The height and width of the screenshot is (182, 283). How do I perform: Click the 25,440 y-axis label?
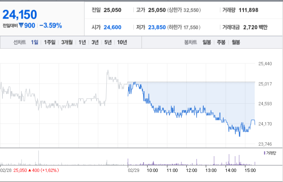pos(265,63)
